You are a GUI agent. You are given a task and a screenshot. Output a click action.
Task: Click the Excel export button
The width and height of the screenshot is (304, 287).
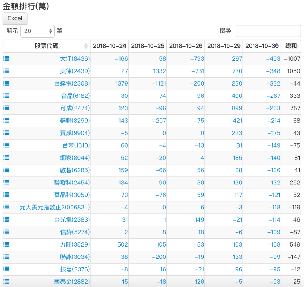point(14,18)
